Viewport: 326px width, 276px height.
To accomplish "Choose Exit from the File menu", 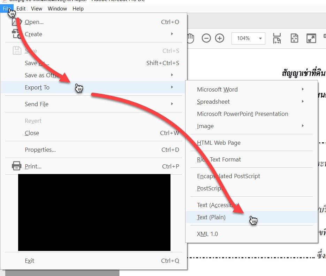I will point(93,261).
